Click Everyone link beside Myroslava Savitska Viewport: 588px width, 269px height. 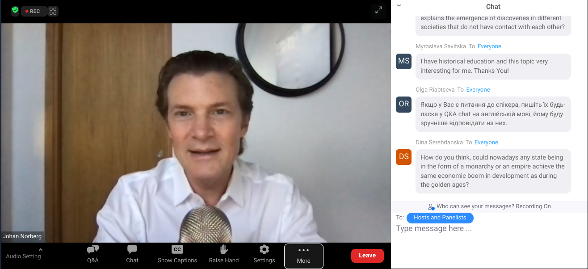(489, 46)
